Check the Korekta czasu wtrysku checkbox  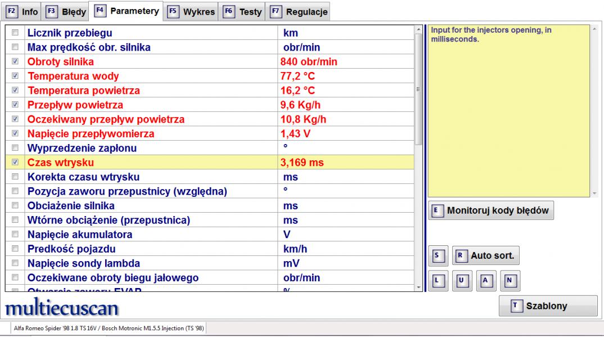click(x=15, y=177)
